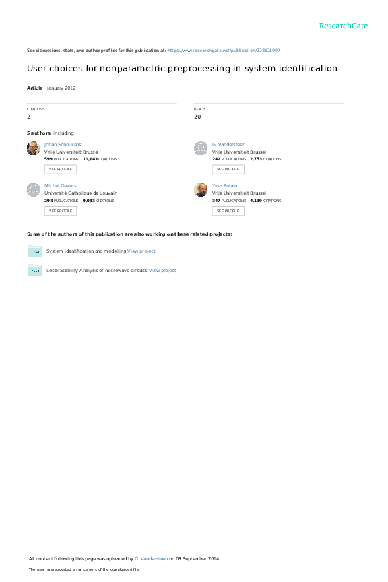Screen dimensions: 388x582
Task: Click Yves Rolain profile photo
Action: coord(201,190)
